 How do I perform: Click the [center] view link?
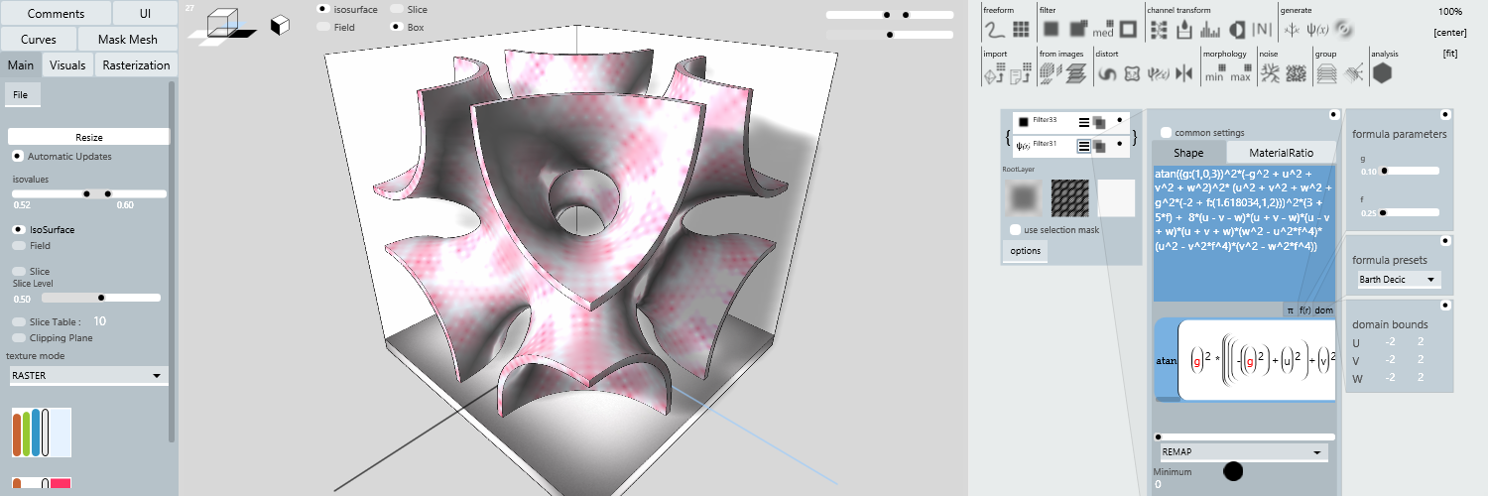[1449, 33]
